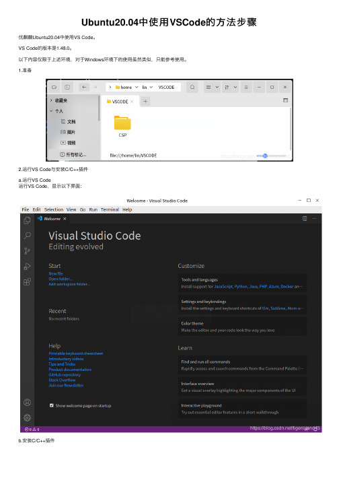Click the split editor icon in VS Code
The image size is (339, 480).
tap(305, 218)
